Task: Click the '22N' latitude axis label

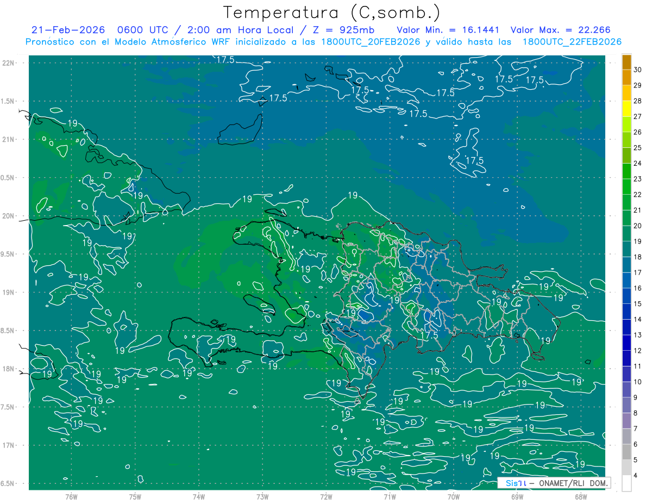Action: click(x=9, y=63)
